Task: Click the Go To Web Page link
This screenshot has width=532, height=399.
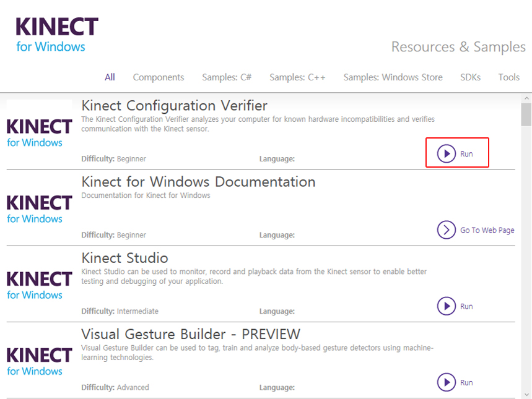Action: pyautogui.click(x=487, y=230)
